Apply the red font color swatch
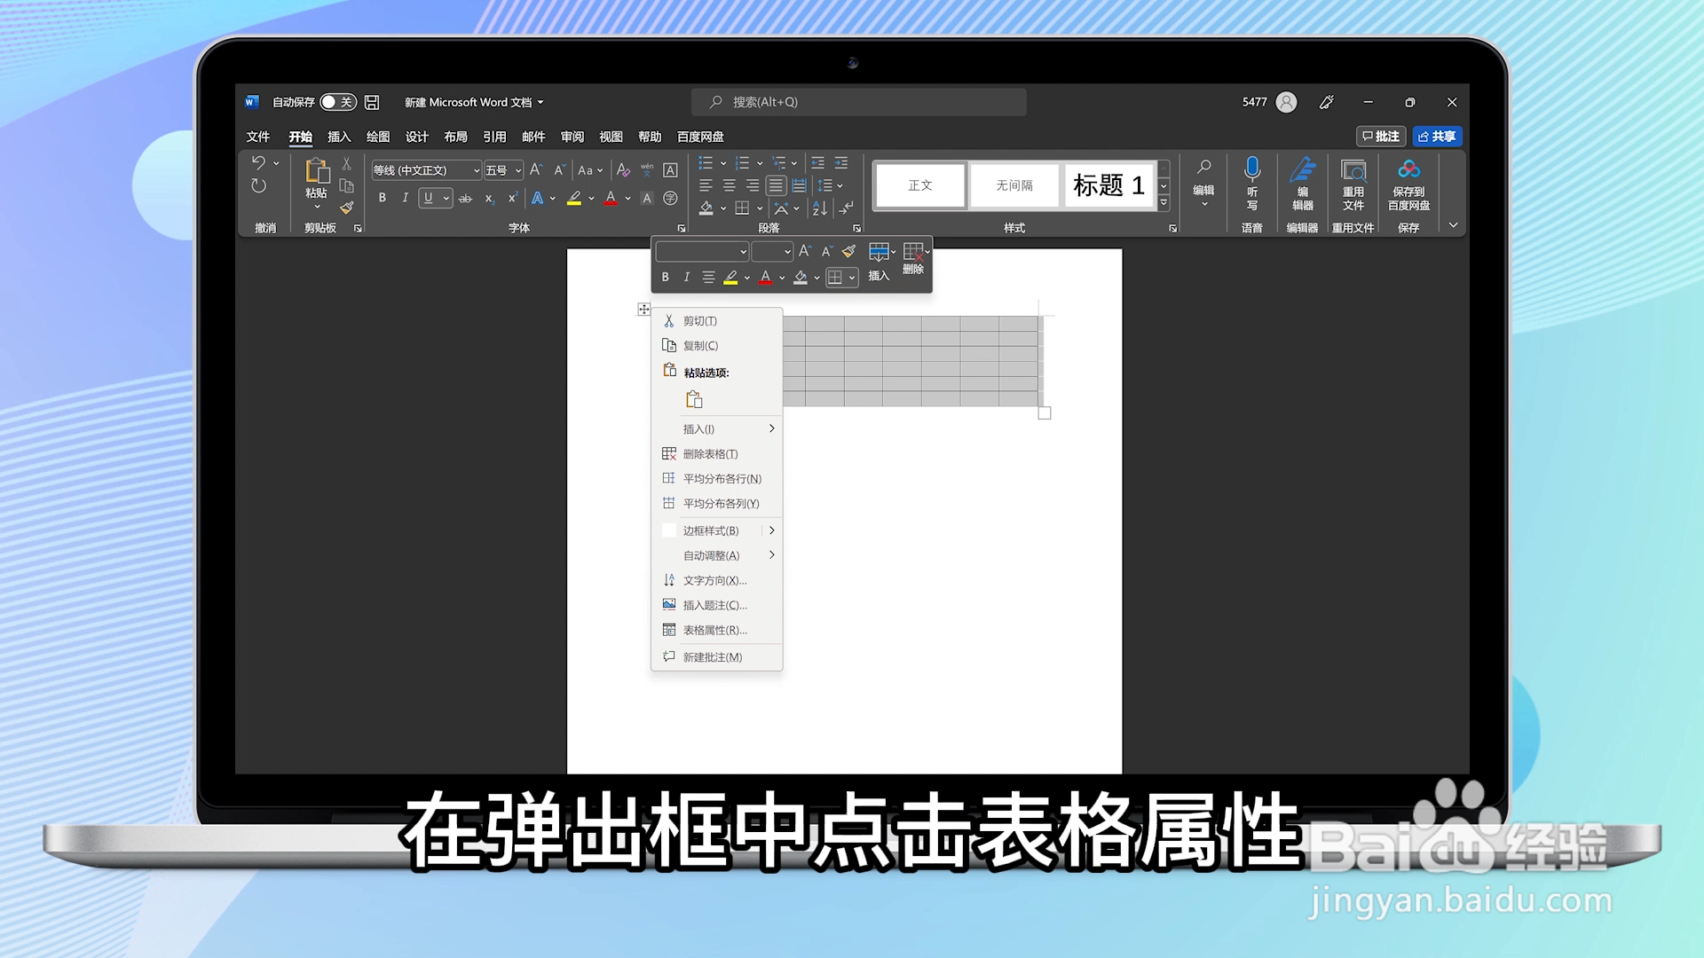Image resolution: width=1704 pixels, height=958 pixels. [x=611, y=199]
